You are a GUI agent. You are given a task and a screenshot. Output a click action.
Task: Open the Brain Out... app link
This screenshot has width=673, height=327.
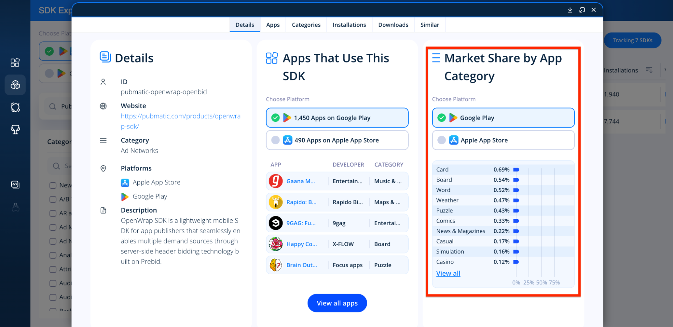click(x=302, y=265)
